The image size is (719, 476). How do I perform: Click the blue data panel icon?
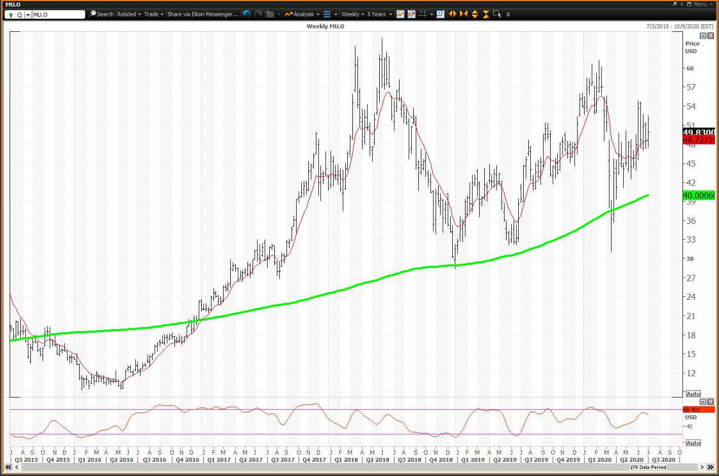tap(440, 14)
